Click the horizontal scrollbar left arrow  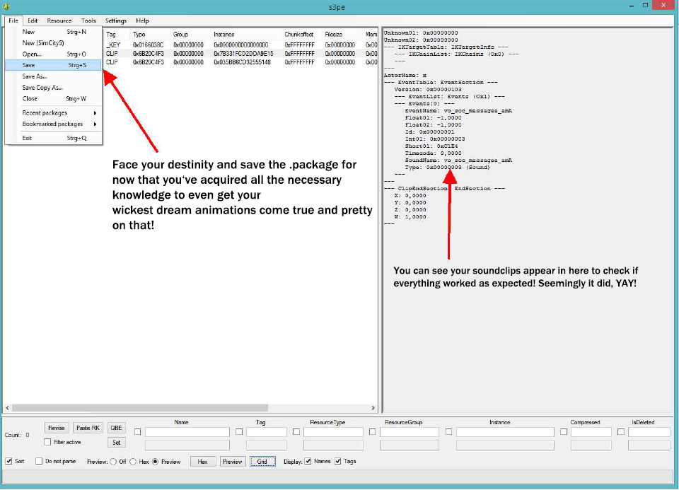pos(7,408)
